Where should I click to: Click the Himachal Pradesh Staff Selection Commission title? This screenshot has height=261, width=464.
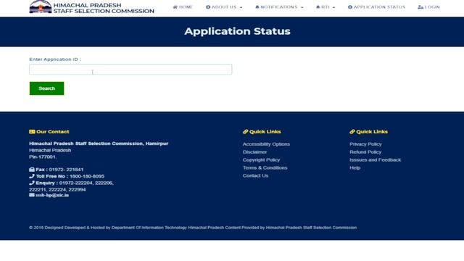[x=104, y=8]
